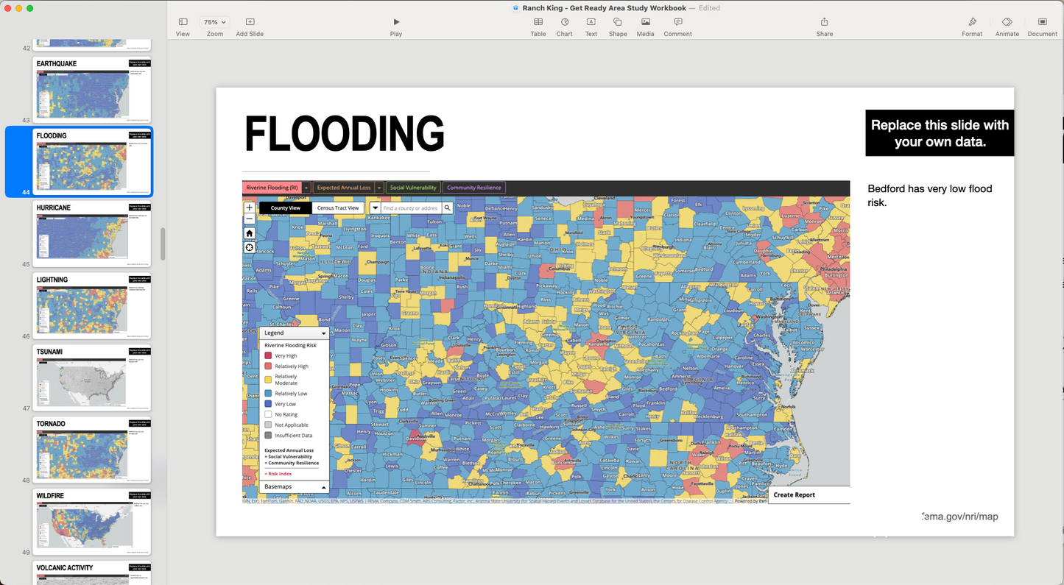Select the Lightning slide thumbnail 46
The width and height of the screenshot is (1064, 585).
pyautogui.click(x=92, y=305)
